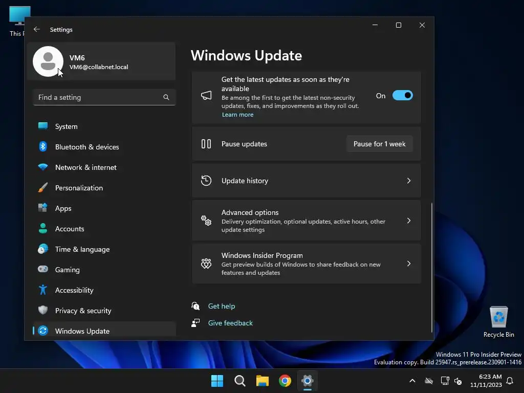
Task: Click Settings app icon in taskbar
Action: tap(308, 381)
